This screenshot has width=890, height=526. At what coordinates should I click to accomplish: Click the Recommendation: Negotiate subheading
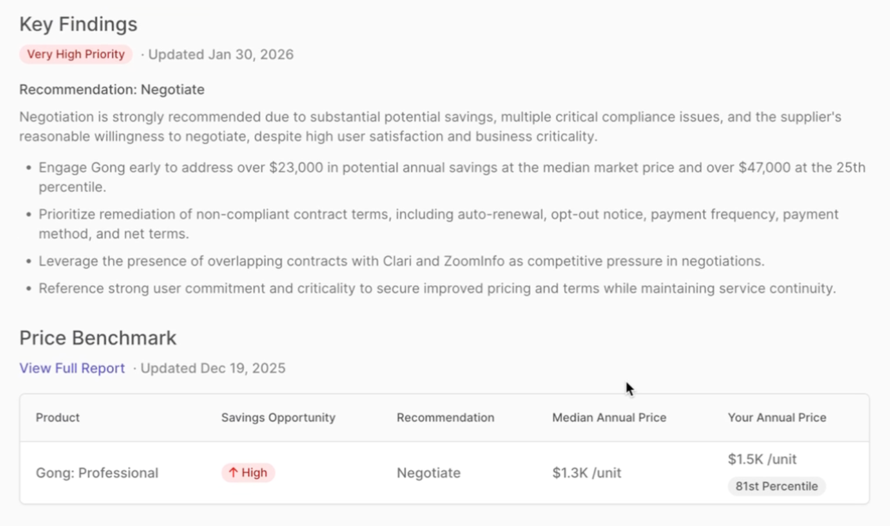coord(112,90)
